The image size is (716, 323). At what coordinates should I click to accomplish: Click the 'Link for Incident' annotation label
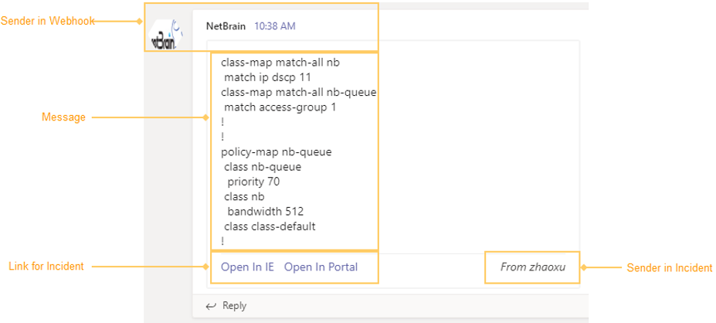[46, 267]
